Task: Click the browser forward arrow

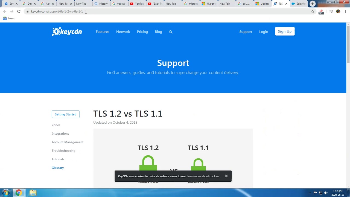Action: (x=12, y=11)
